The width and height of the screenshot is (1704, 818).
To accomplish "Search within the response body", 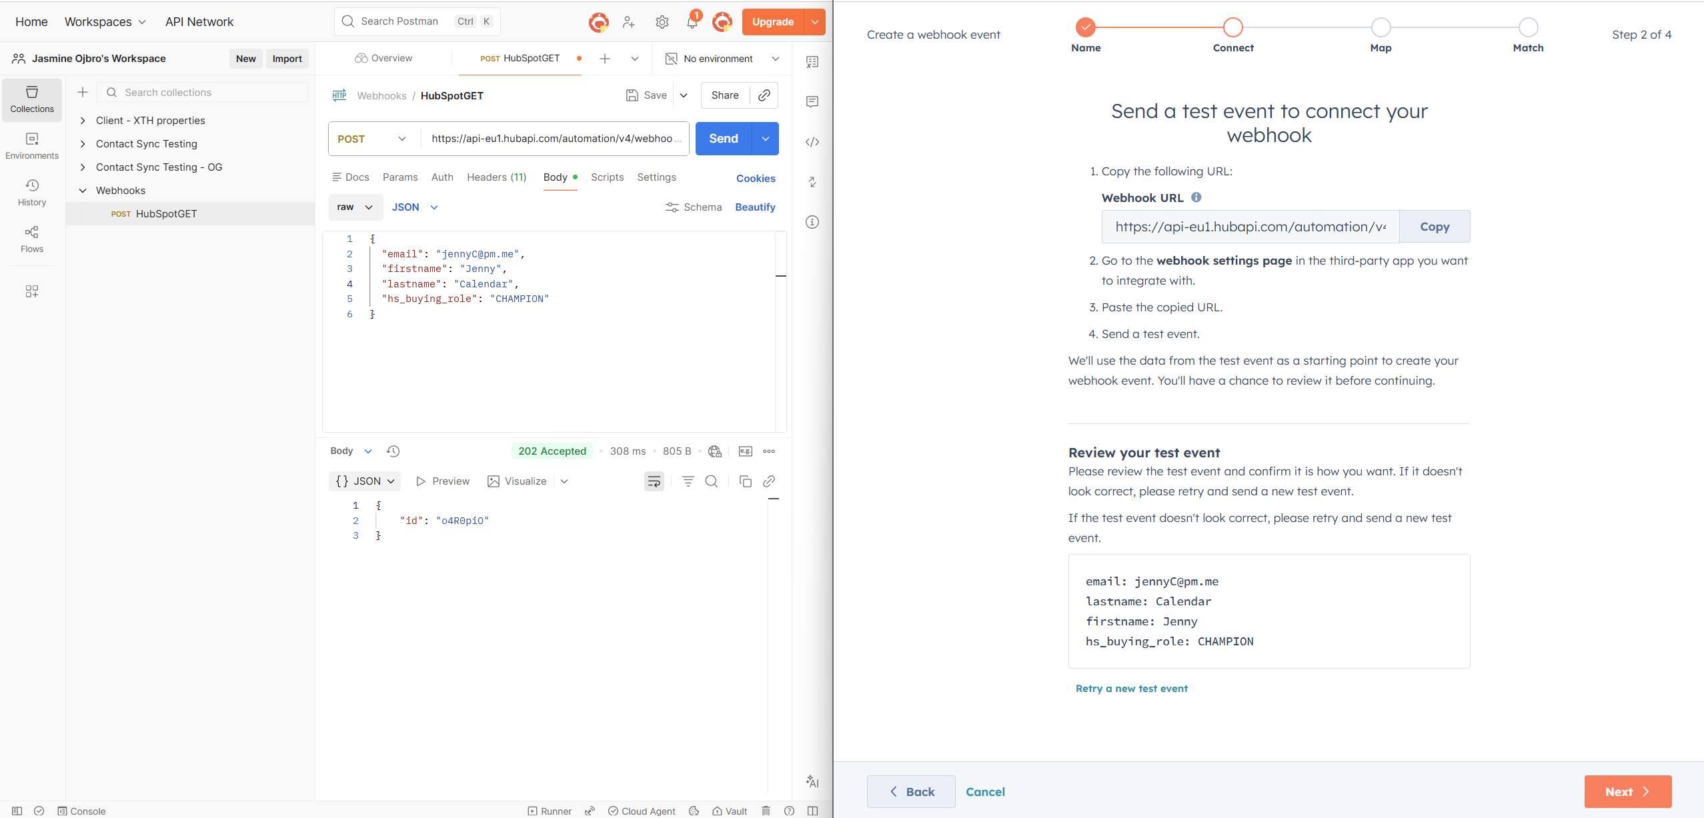I will click(711, 481).
